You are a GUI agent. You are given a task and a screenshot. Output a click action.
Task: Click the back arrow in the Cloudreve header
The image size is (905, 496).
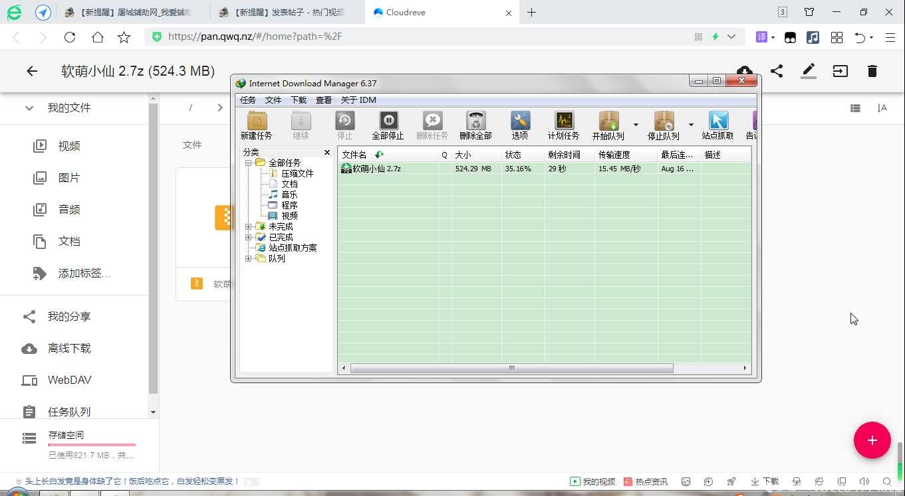click(32, 71)
